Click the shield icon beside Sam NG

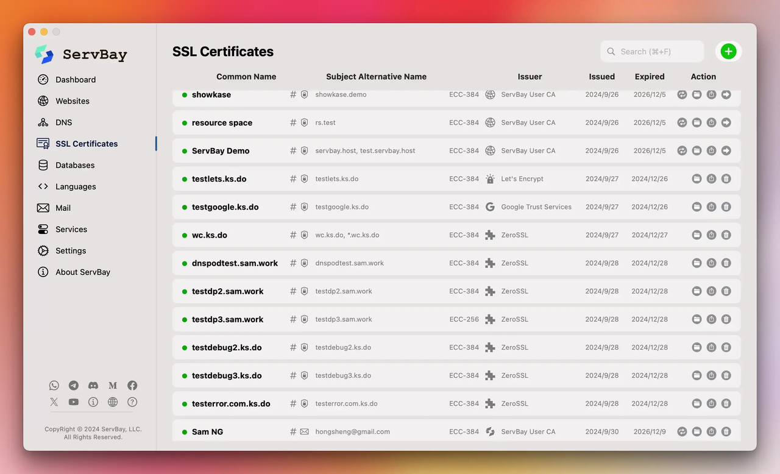point(304,431)
